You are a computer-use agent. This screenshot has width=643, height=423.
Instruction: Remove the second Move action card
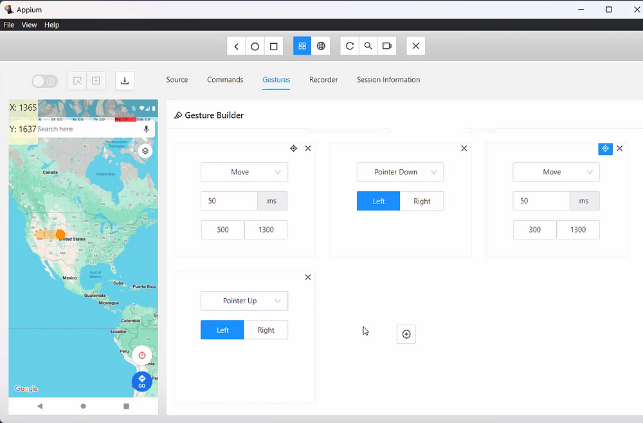[x=620, y=148]
